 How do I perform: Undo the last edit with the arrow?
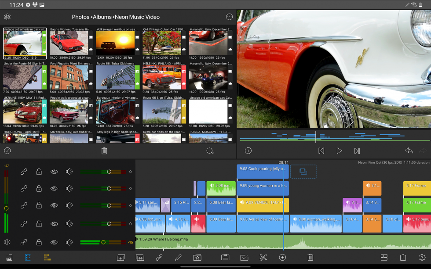pos(409,151)
